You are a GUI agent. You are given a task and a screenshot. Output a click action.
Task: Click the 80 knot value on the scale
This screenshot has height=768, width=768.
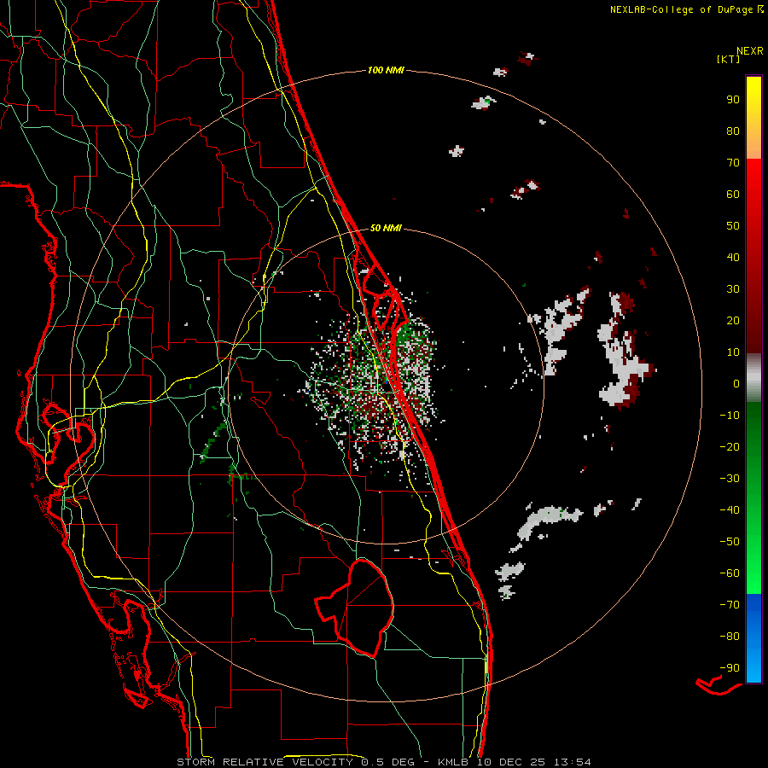click(733, 131)
